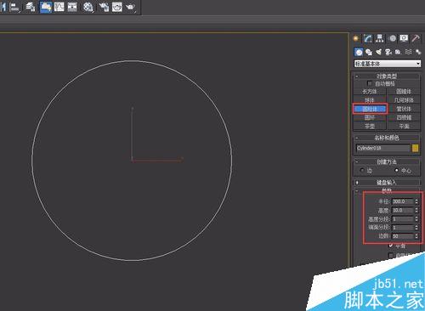Click the 端面分段 spinner arrows
Image resolution: width=425 pixels, height=311 pixels.
pyautogui.click(x=416, y=228)
